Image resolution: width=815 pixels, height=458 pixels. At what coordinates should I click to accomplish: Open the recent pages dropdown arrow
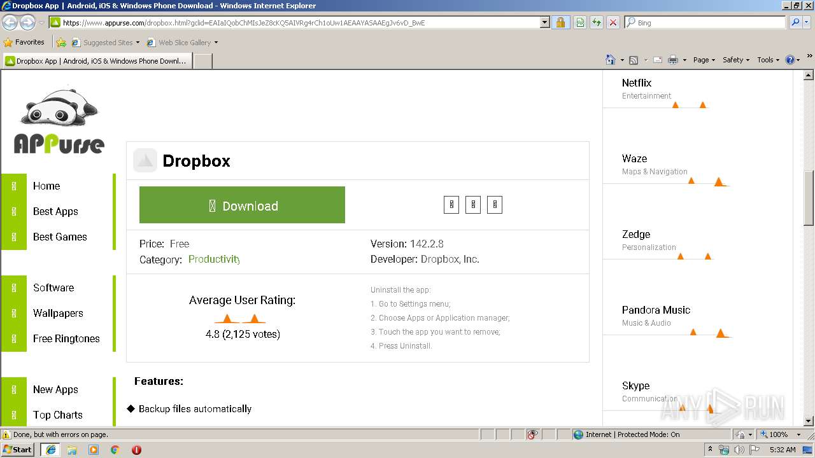[41, 23]
